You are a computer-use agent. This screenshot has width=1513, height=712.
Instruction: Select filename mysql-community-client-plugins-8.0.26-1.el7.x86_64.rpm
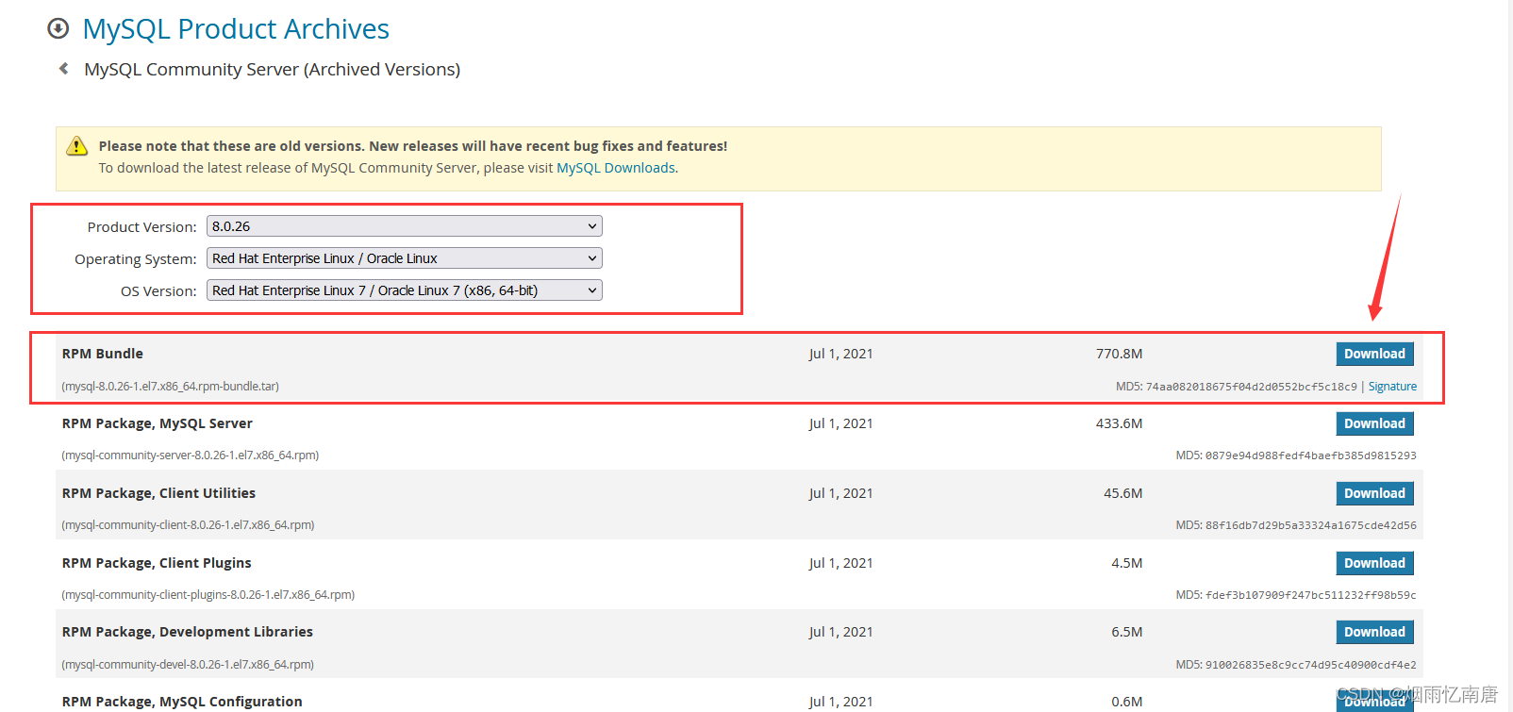208,595
